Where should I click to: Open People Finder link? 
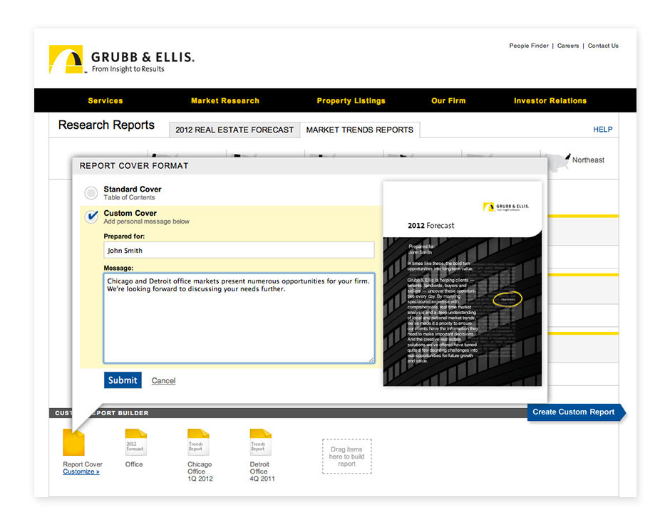pyautogui.click(x=529, y=46)
